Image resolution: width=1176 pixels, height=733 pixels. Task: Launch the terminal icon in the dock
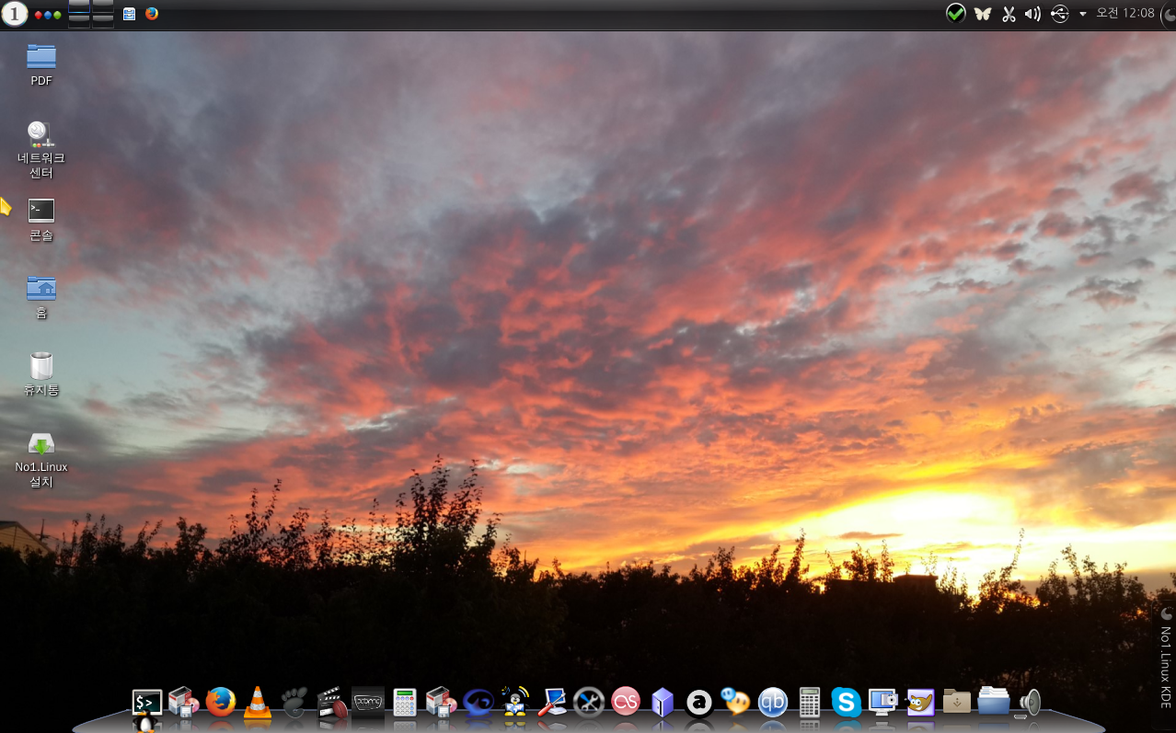tap(147, 702)
